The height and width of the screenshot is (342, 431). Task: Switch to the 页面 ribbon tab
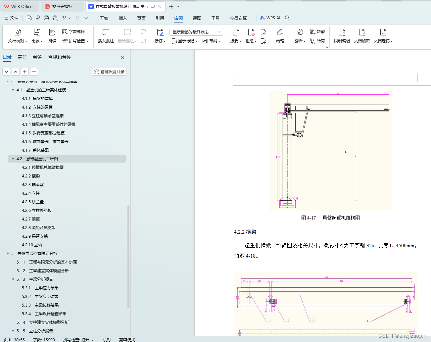click(141, 18)
